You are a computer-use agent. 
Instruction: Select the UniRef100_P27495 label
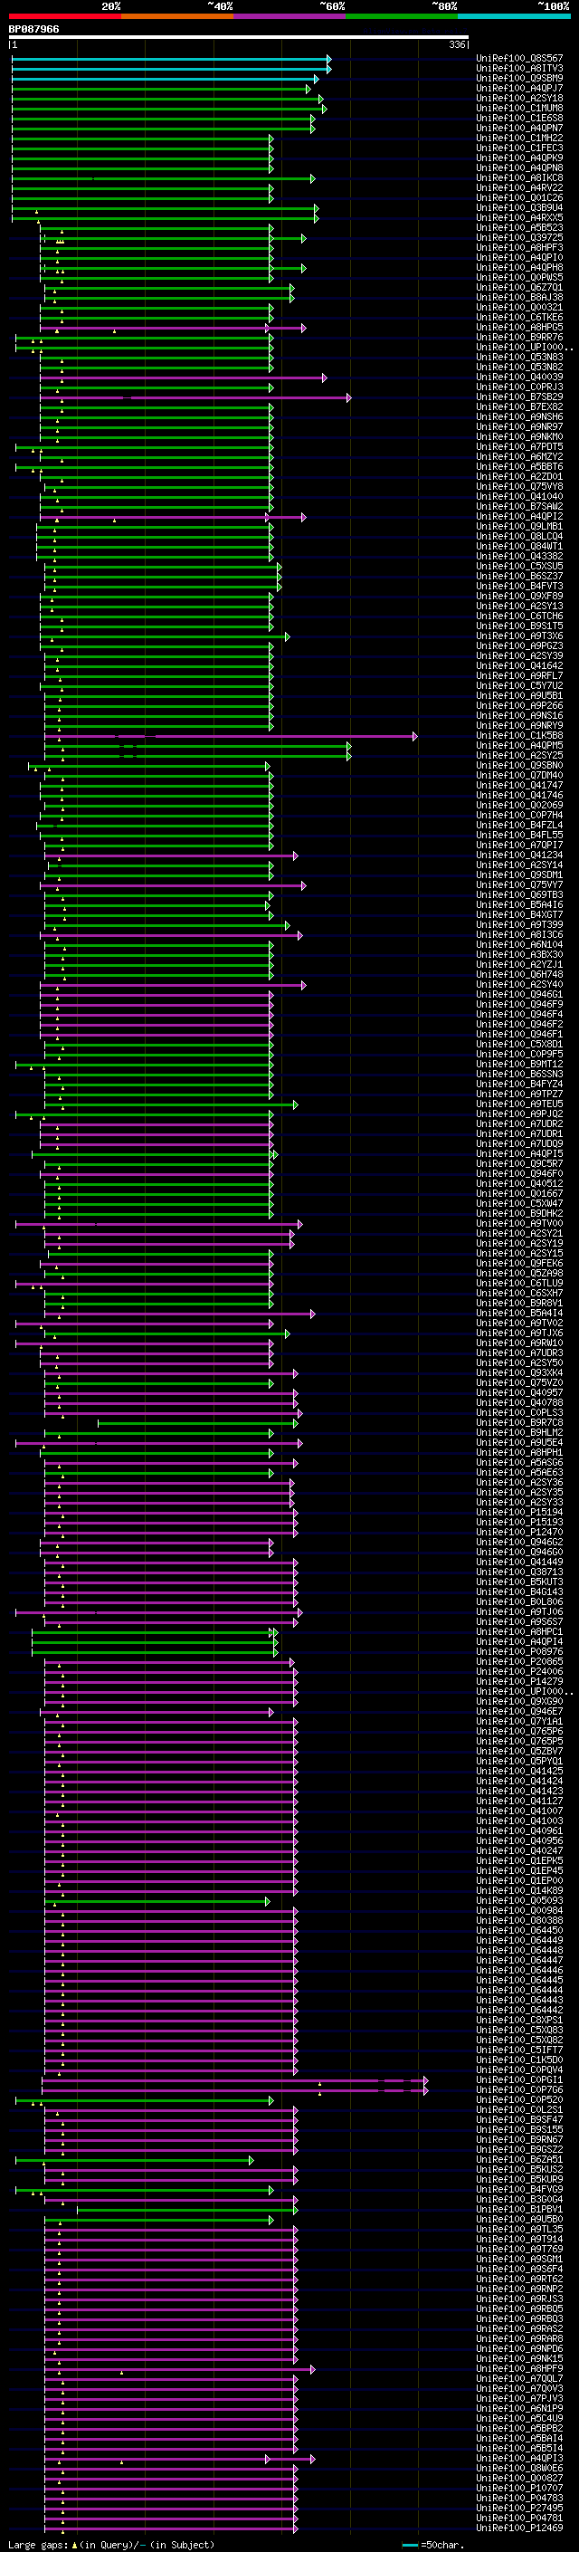click(x=519, y=2508)
